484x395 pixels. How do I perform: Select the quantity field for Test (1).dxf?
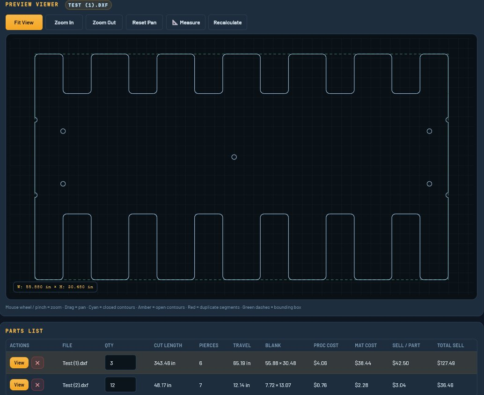point(120,362)
